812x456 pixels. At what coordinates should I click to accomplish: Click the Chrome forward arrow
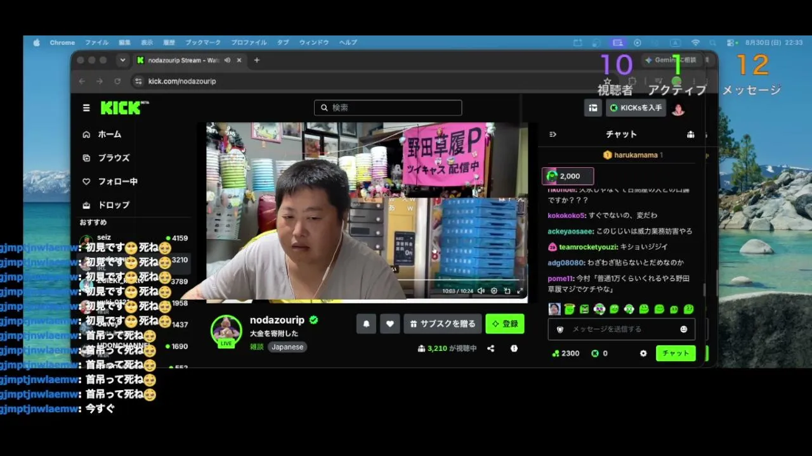[100, 81]
